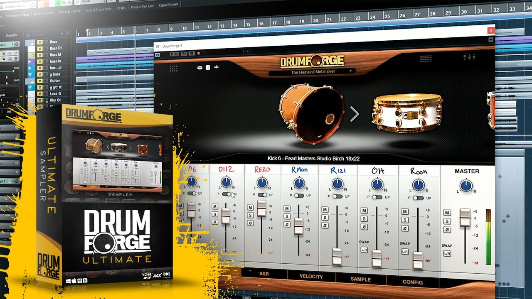Solo the MASTER channel
This screenshot has height=299, width=532.
tap(447, 221)
